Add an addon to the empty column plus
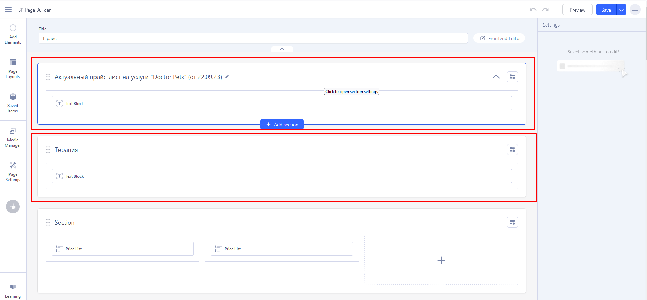 [441, 260]
